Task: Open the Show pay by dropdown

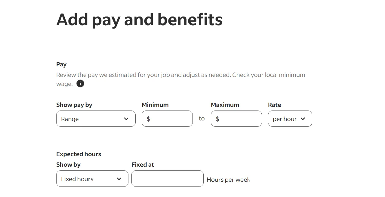Action: pyautogui.click(x=96, y=119)
